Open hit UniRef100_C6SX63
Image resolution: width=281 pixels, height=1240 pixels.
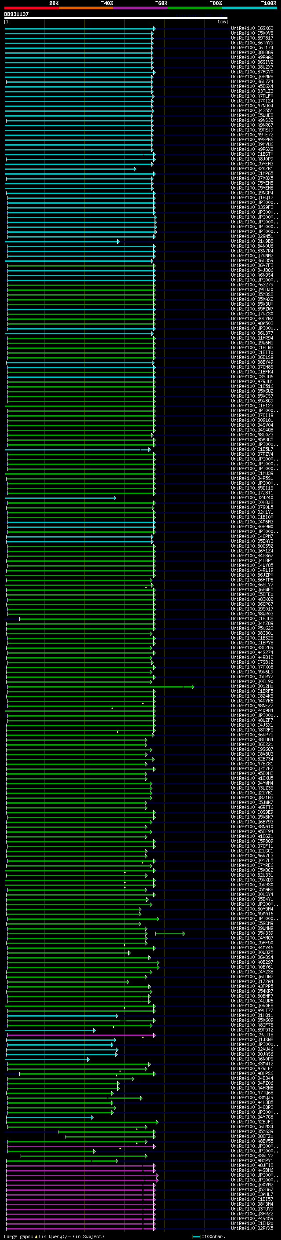[252, 29]
